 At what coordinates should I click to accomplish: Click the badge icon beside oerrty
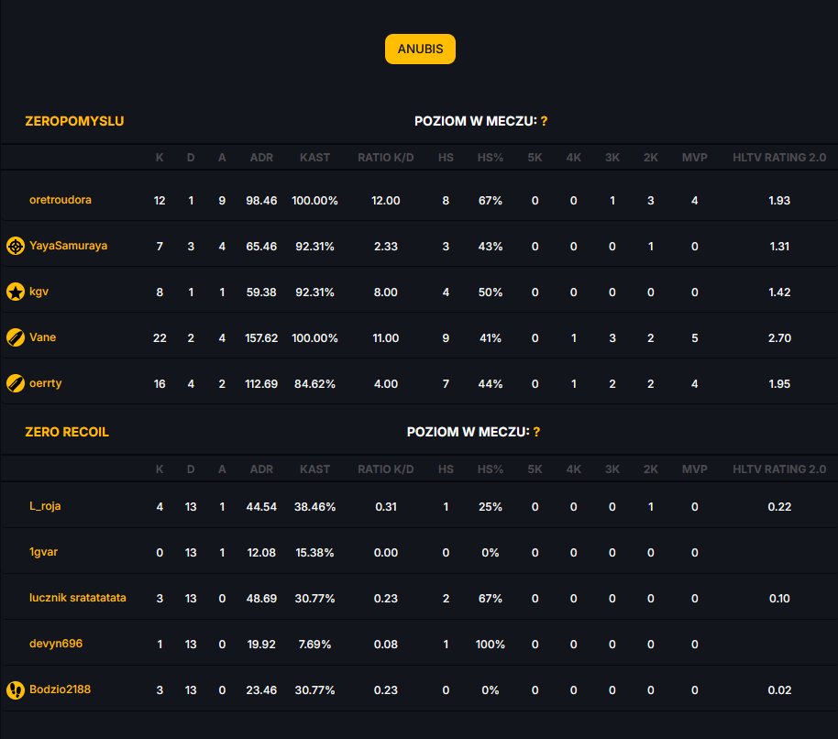(16, 383)
